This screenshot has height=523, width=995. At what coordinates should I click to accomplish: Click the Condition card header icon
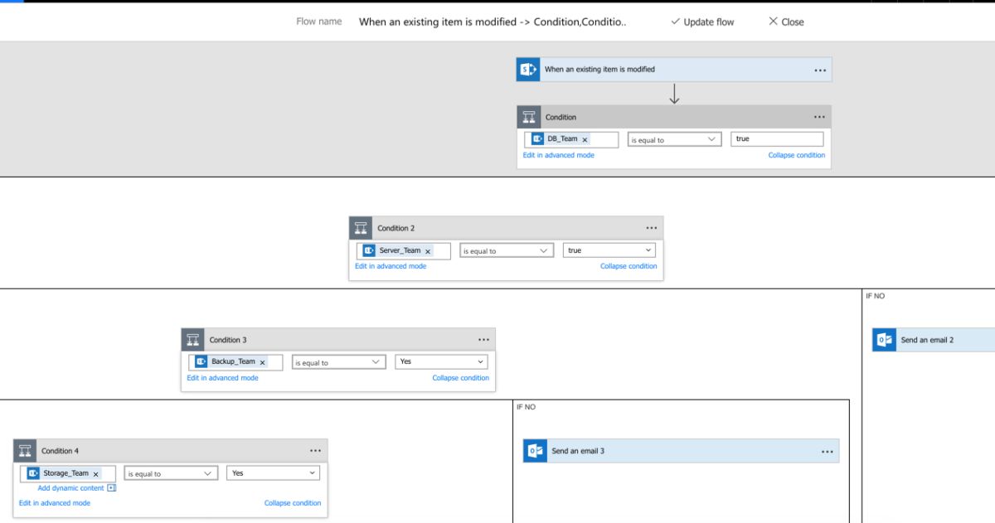tap(529, 117)
